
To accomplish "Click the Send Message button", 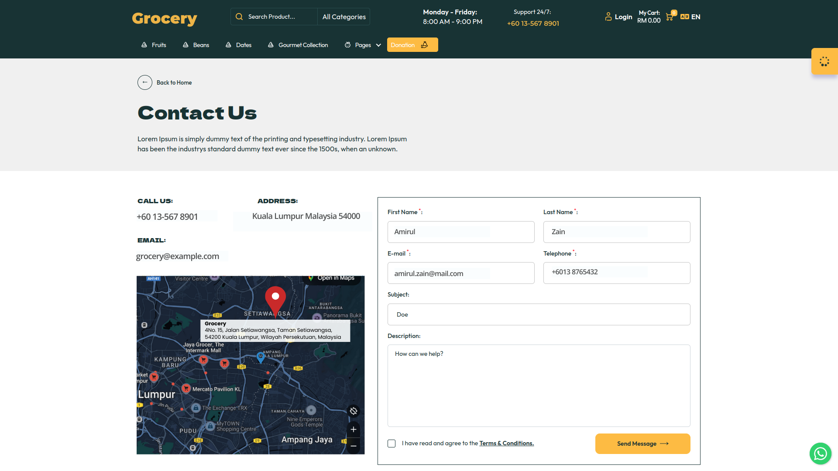I will pos(642,444).
